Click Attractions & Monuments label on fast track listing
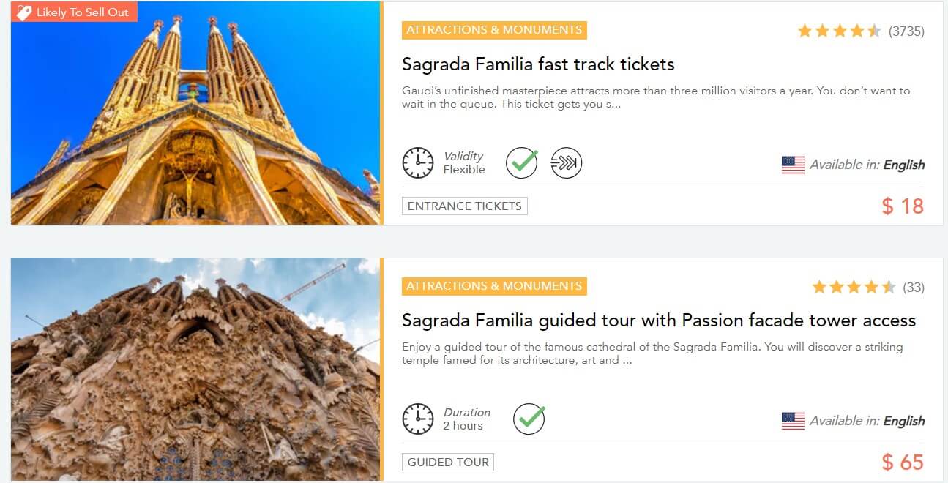The image size is (948, 483). click(x=494, y=30)
